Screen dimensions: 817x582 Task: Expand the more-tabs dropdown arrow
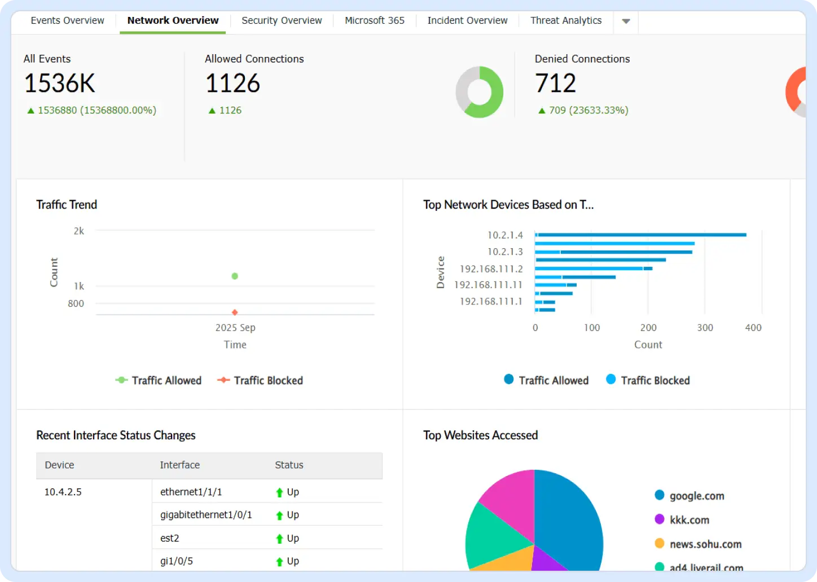click(x=626, y=21)
